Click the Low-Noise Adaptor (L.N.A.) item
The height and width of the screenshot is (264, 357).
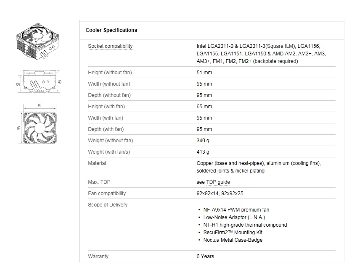coord(234,217)
